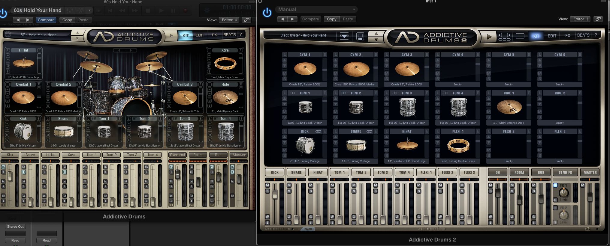The height and width of the screenshot is (246, 610).
Task: Save preset with the floppy disk icon
Action: tap(360, 36)
